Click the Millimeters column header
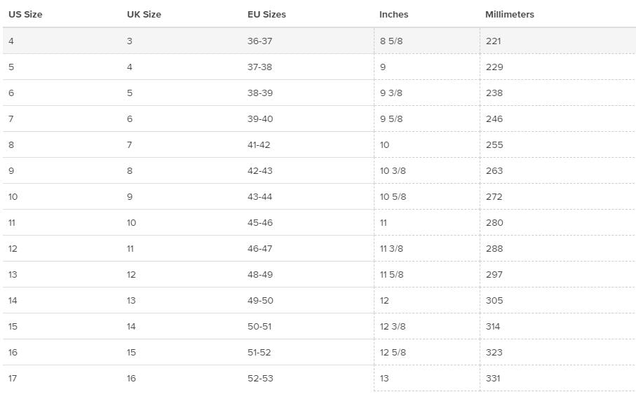This screenshot has height=406, width=636. click(x=510, y=14)
